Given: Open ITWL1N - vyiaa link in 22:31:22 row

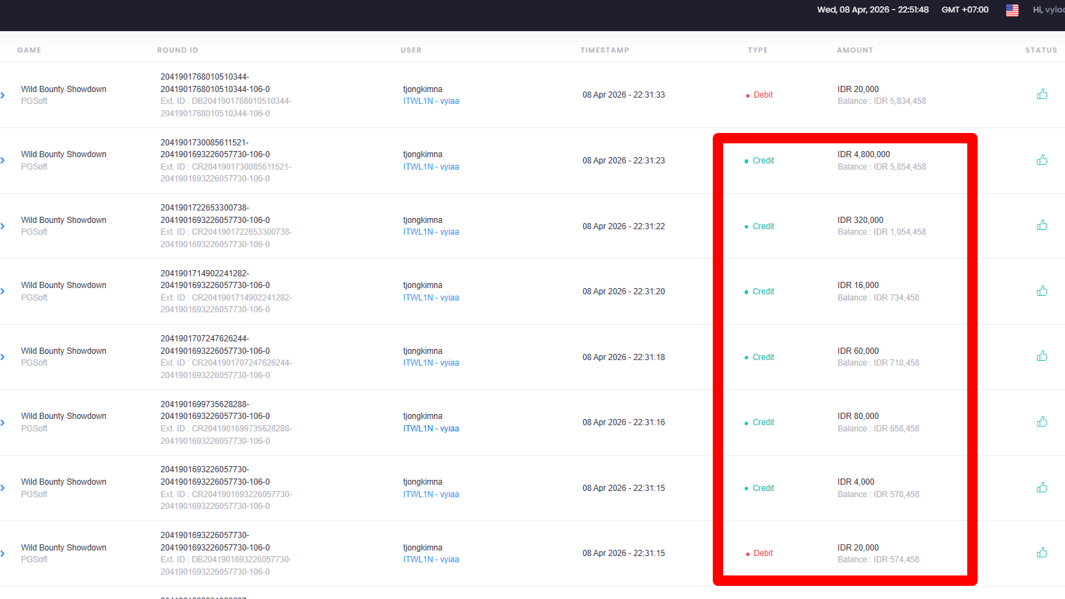Looking at the screenshot, I should pos(431,232).
